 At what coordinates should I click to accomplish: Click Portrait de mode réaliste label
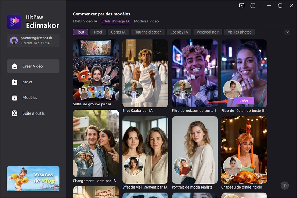point(192,187)
